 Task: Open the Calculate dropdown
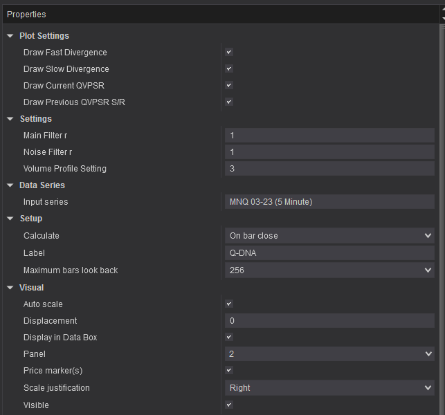pyautogui.click(x=329, y=236)
